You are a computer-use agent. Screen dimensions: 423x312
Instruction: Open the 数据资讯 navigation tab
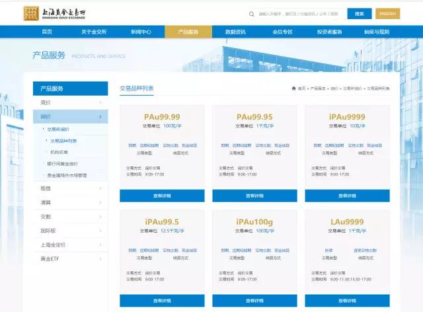tap(235, 32)
